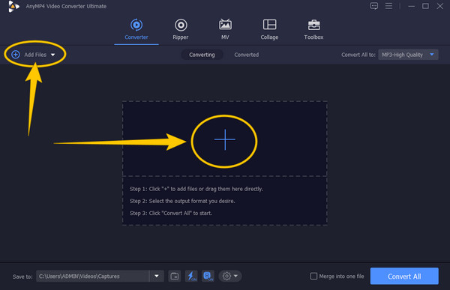Maximize the AnyMP4 window
The image size is (450, 290).
[x=425, y=6]
